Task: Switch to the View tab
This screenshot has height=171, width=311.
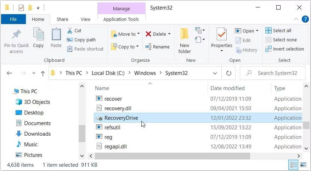Action: (x=85, y=19)
